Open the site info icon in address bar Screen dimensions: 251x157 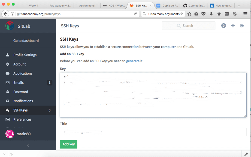point(12,14)
